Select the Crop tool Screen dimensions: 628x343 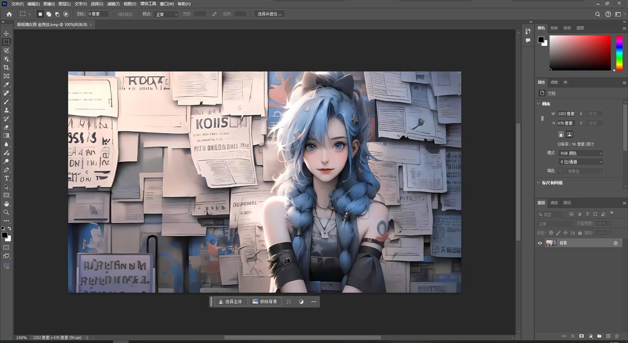pos(6,68)
